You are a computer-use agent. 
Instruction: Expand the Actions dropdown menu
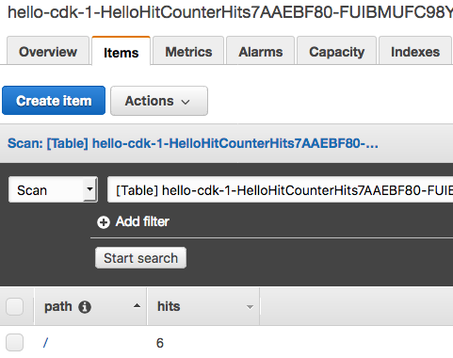pos(159,101)
